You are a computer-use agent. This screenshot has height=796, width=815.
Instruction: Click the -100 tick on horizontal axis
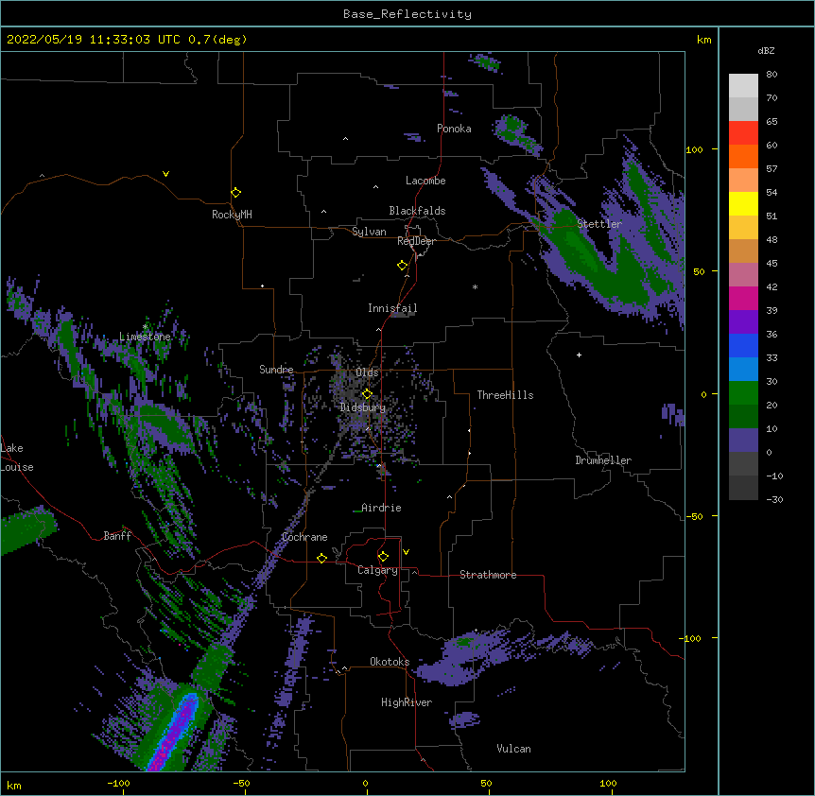tap(118, 783)
